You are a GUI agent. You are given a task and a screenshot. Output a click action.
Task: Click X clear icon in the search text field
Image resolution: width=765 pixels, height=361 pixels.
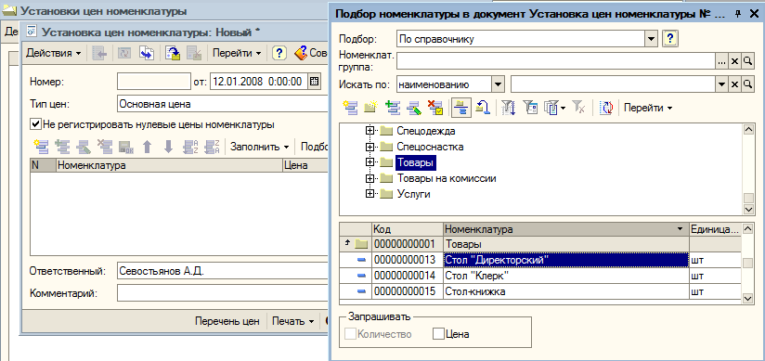734,84
